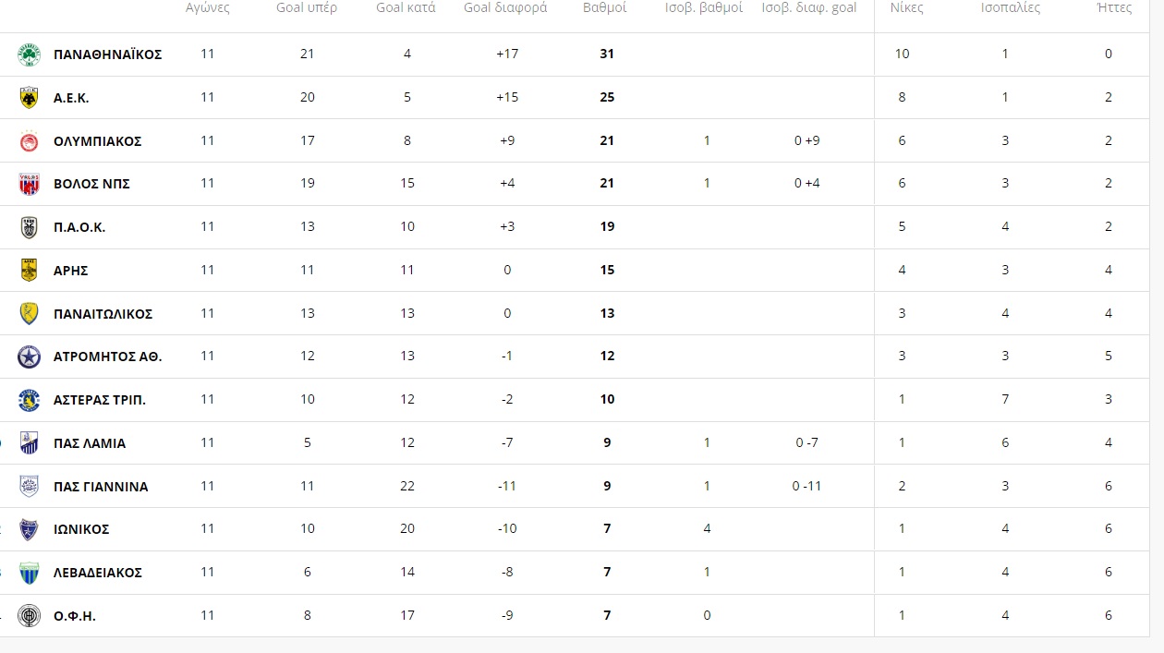Image resolution: width=1164 pixels, height=653 pixels.
Task: Open the ΟΛΥΜΠΙΑΚΟΣ team name link
Action: coord(98,141)
